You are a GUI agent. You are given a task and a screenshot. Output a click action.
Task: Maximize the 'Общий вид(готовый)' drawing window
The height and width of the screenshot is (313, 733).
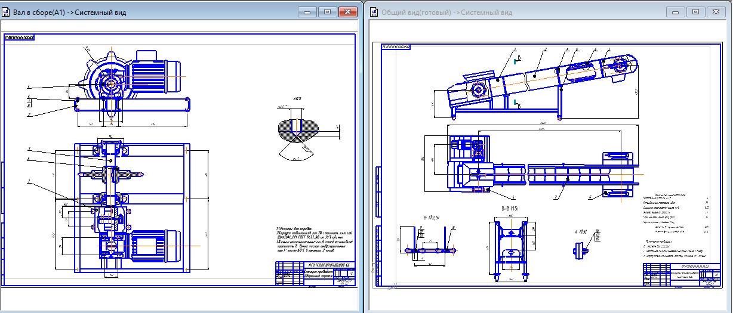[x=695, y=12]
